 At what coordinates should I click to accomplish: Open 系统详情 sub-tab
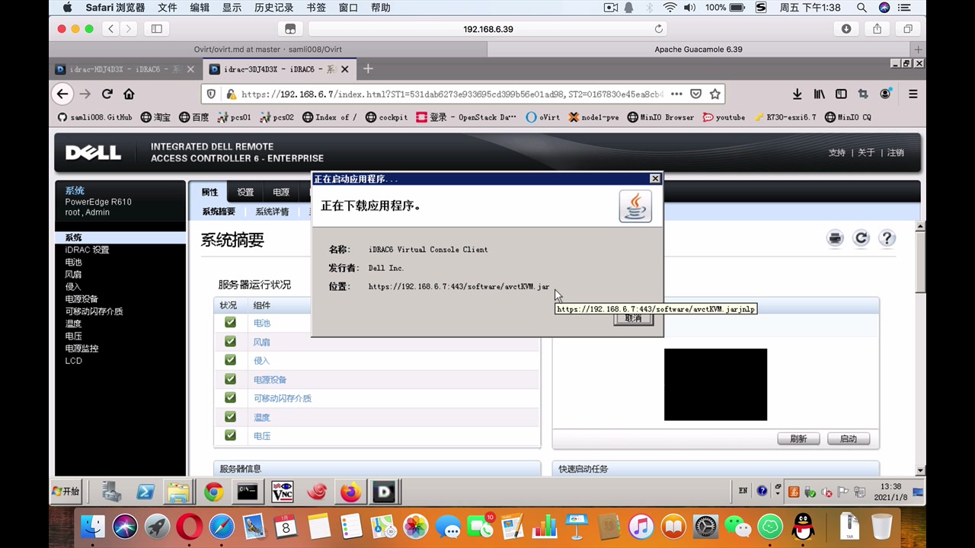tap(272, 212)
